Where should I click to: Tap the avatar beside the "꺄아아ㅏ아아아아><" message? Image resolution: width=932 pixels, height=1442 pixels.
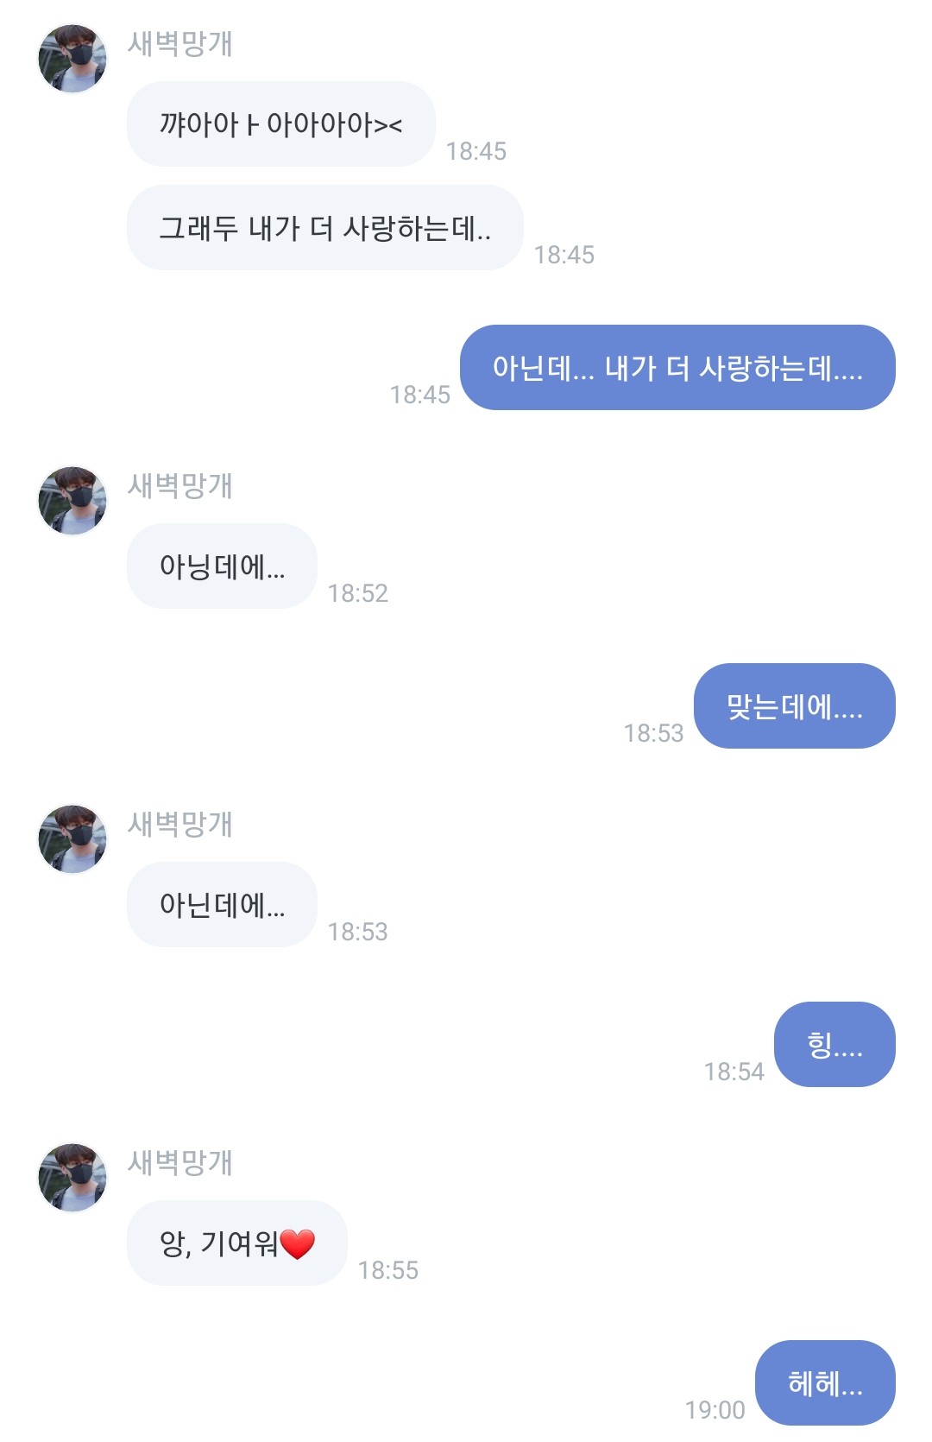tap(72, 59)
